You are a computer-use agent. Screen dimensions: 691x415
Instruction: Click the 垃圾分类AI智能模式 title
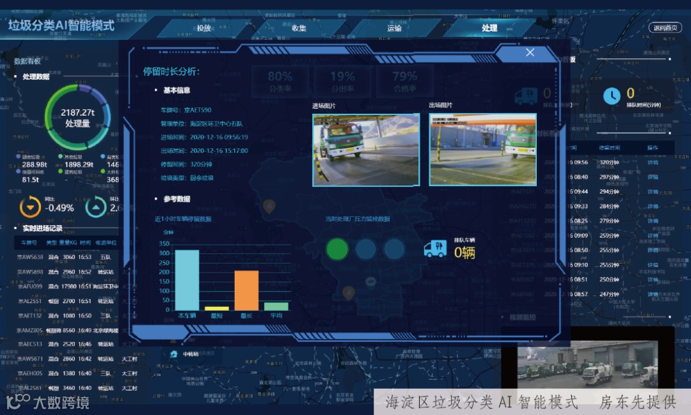[61, 25]
